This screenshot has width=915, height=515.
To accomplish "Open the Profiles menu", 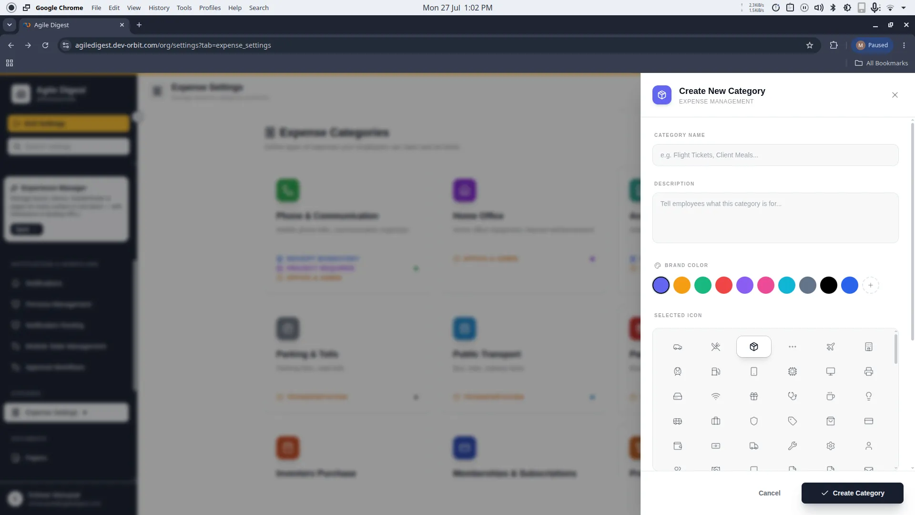I will coord(210,8).
